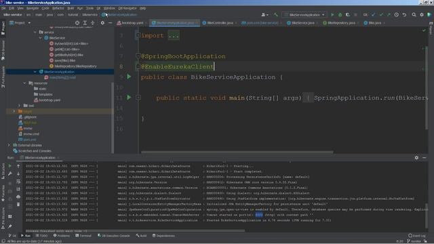Show Git history with the clock icon
The width and height of the screenshot is (434, 244).
pos(396,15)
